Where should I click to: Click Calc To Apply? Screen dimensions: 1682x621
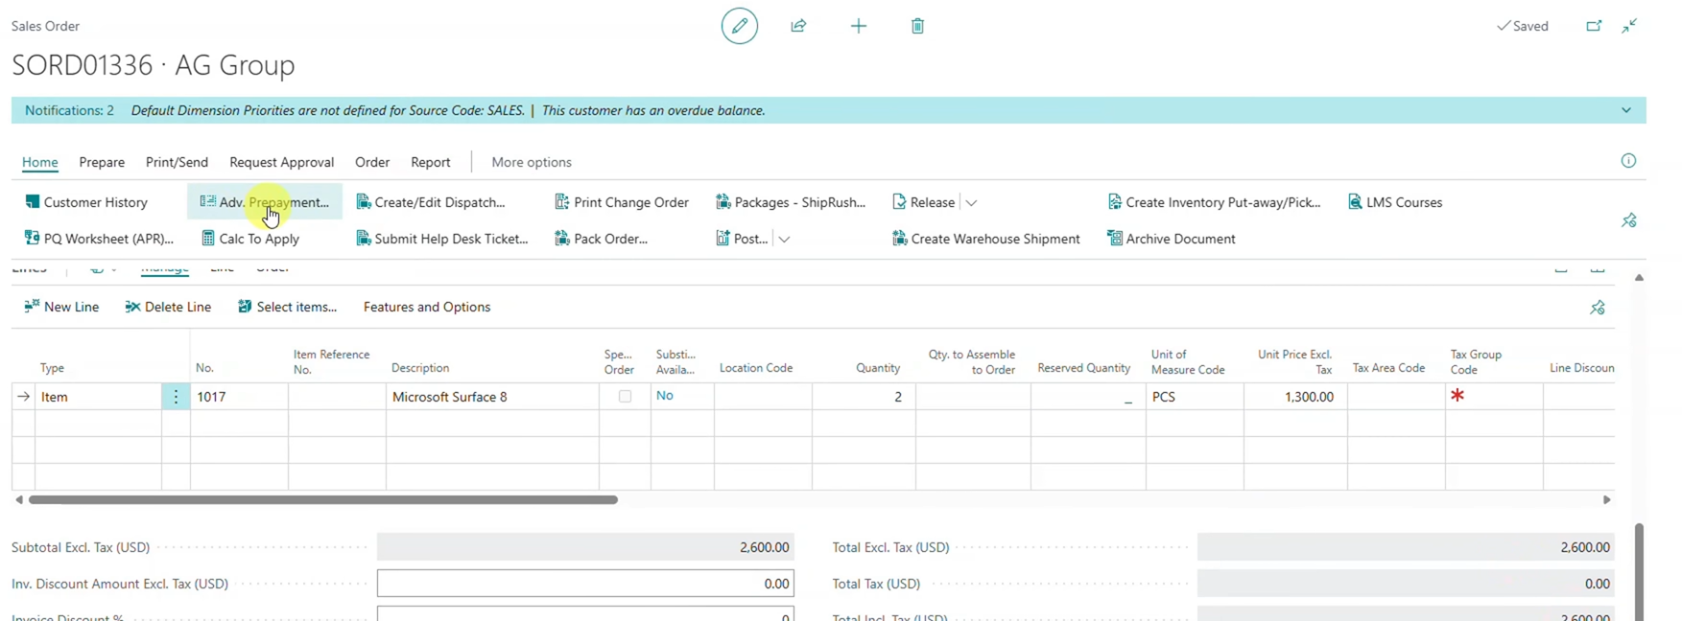click(x=249, y=239)
